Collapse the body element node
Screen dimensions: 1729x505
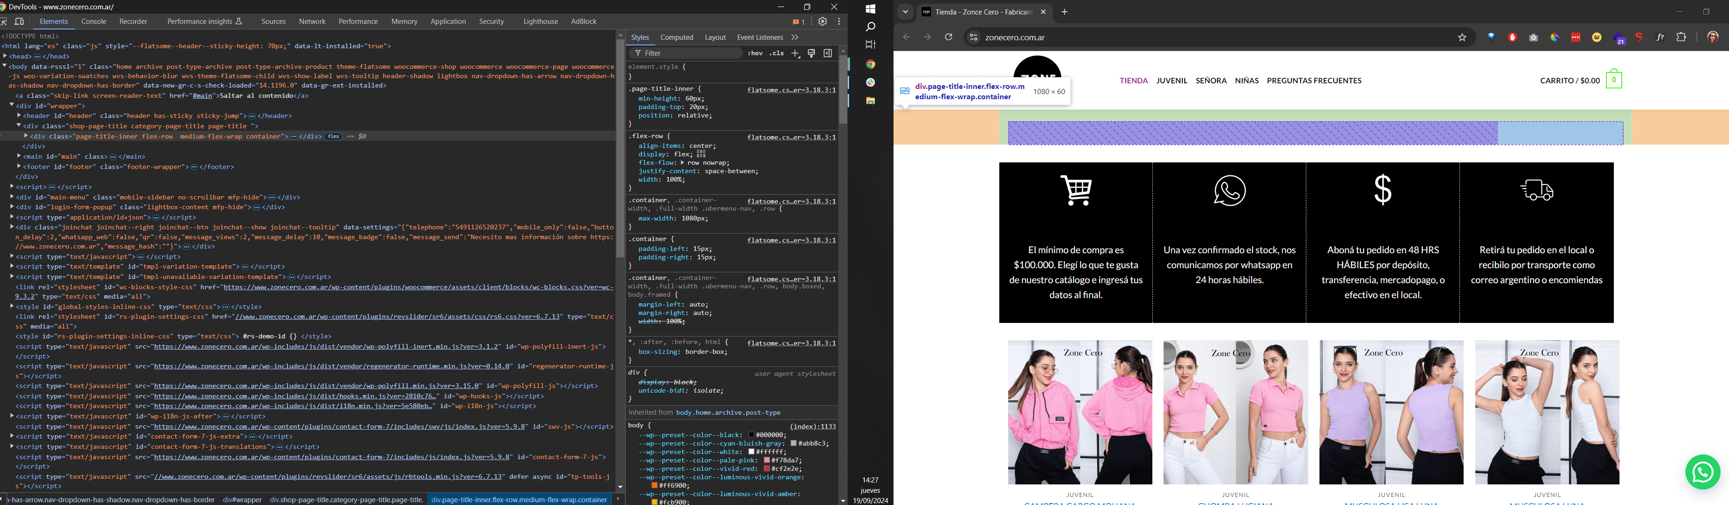click(x=5, y=66)
